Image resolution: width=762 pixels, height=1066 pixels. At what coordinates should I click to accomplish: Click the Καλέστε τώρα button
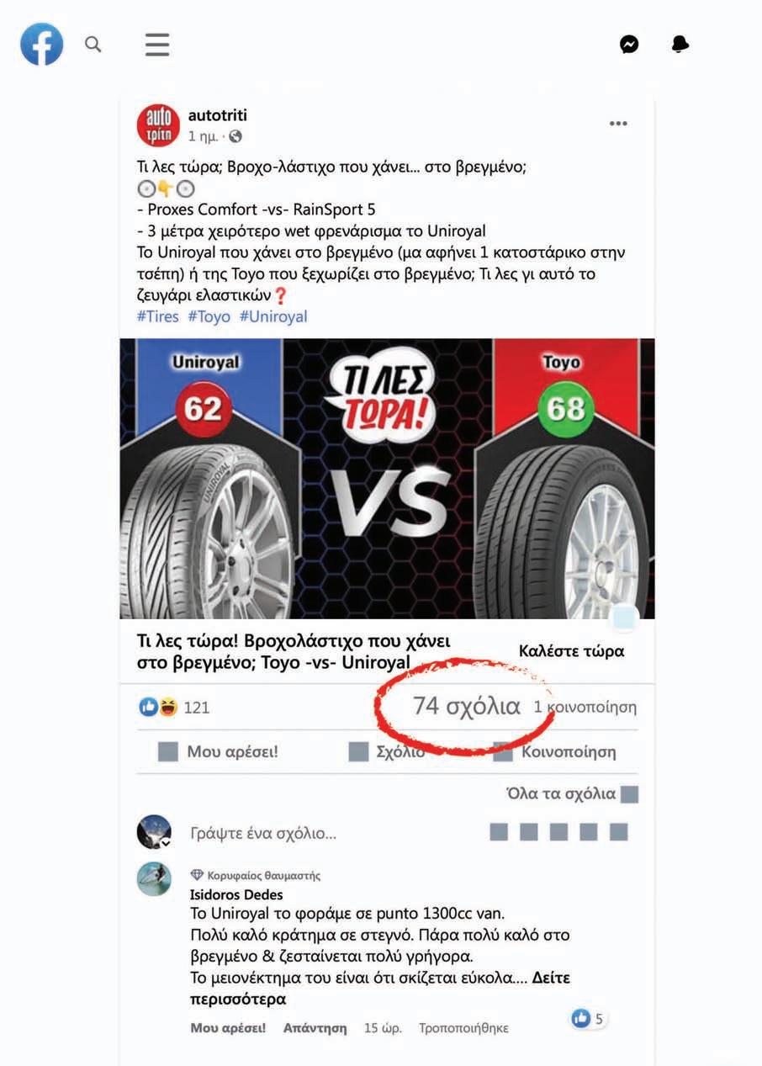pyautogui.click(x=572, y=651)
